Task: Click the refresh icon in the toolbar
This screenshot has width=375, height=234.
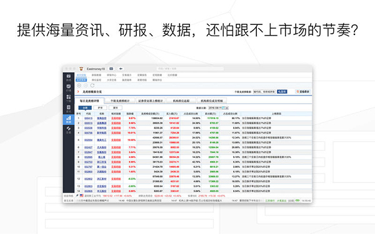Action: 92,85
